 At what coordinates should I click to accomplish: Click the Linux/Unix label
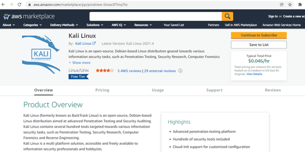(x=79, y=71)
